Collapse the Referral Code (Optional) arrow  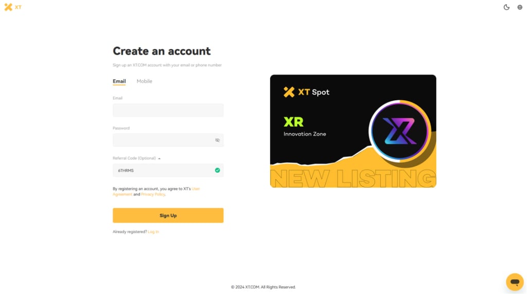pos(160,158)
